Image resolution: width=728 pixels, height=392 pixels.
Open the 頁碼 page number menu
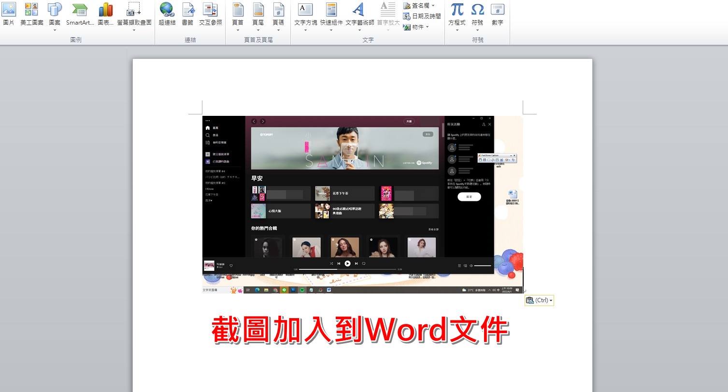tap(278, 16)
